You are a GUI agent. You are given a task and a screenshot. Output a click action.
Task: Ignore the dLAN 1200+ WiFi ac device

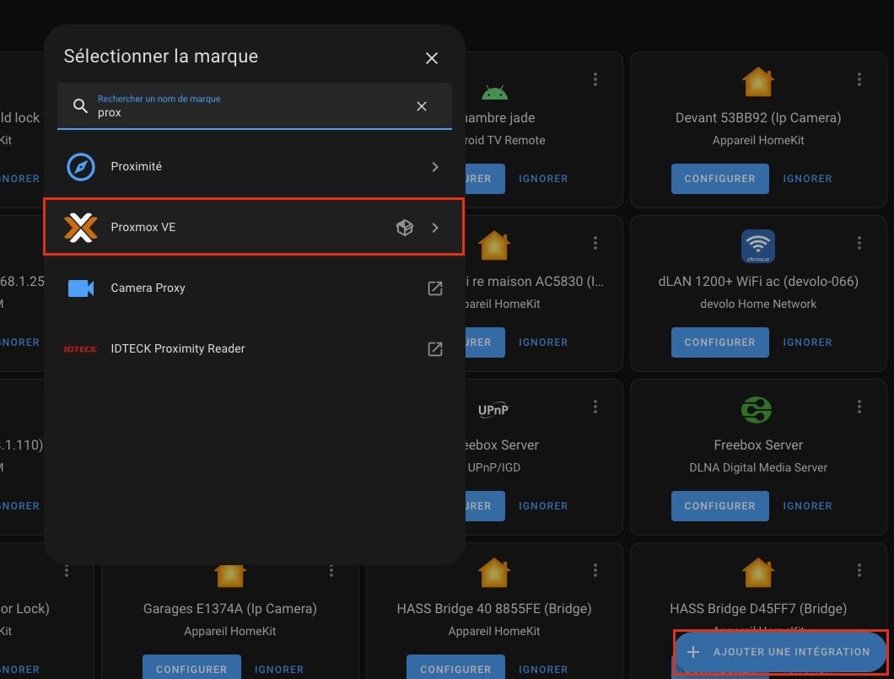[x=807, y=342]
